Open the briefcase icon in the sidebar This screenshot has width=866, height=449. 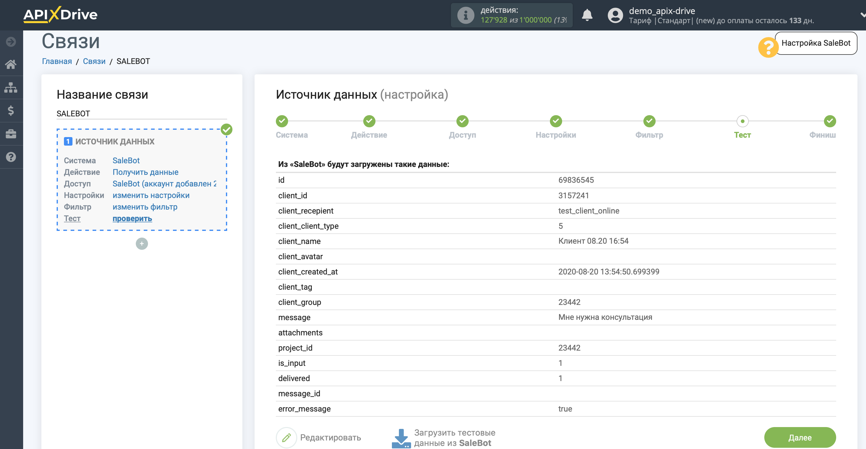coord(11,134)
